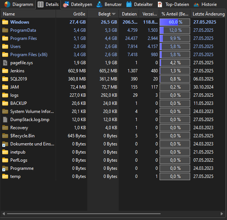Click the Jenkins folder icon
This screenshot has height=220, width=227.
point(5,71)
